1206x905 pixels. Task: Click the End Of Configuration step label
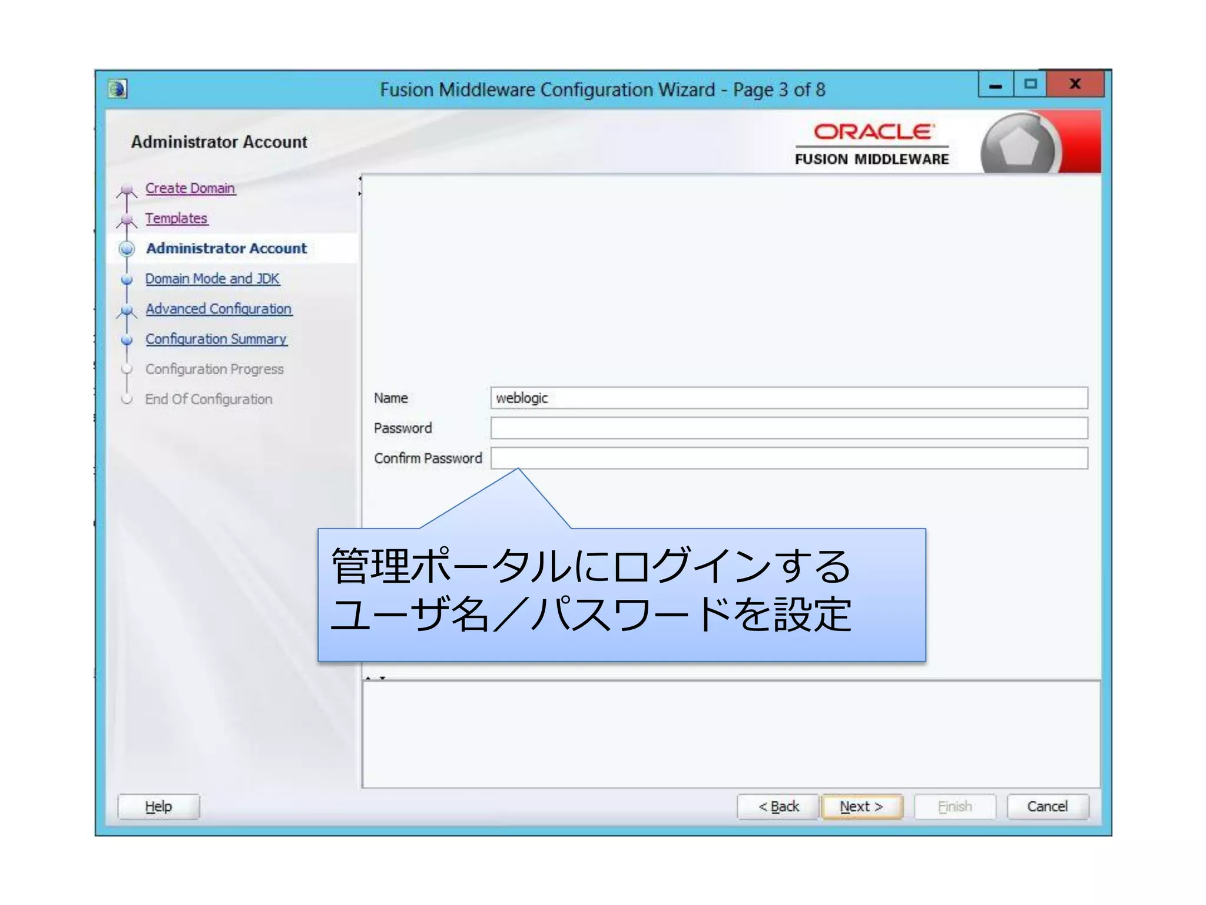209,399
